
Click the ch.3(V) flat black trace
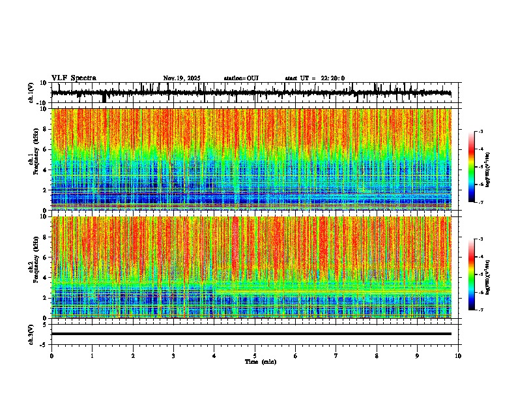click(251, 334)
